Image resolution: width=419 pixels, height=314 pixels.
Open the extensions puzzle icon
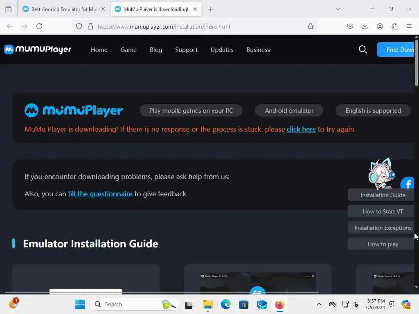click(394, 26)
